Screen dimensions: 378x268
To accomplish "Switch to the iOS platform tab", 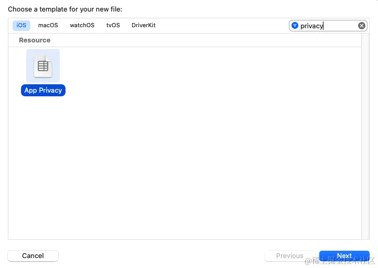I will [x=21, y=25].
